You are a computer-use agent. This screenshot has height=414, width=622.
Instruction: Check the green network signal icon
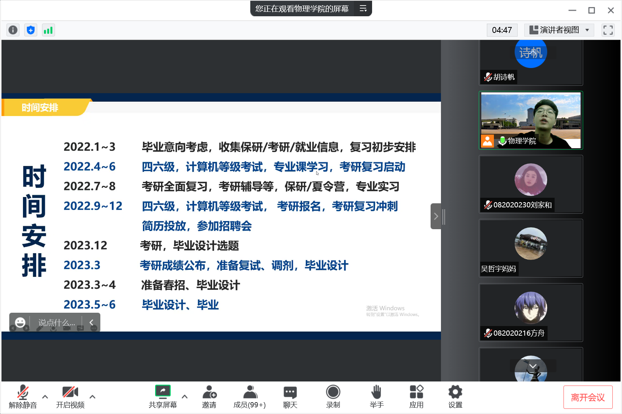[48, 30]
